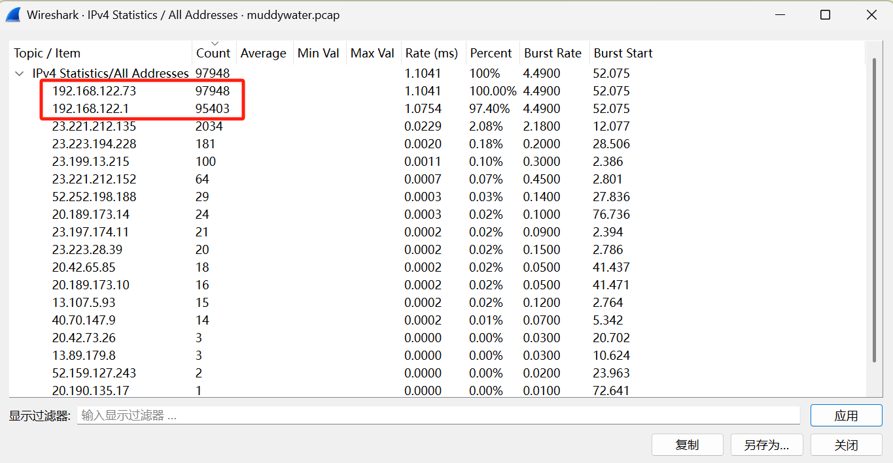Minimize the Wireshark statistics window

pos(780,14)
